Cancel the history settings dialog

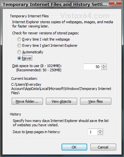pos(103,147)
